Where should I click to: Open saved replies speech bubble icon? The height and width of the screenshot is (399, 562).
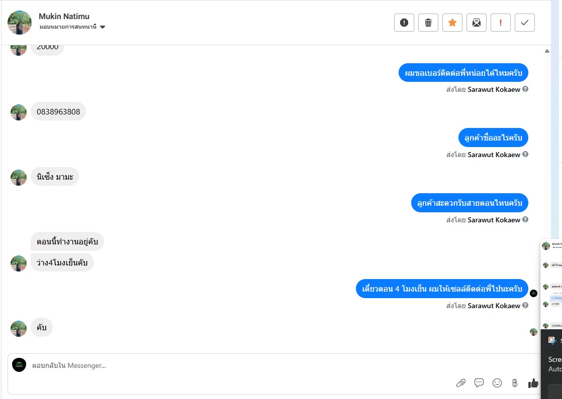point(479,383)
